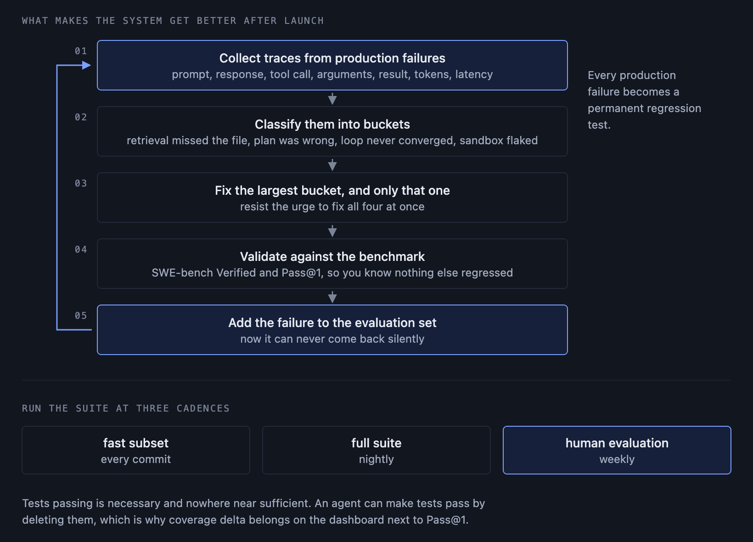This screenshot has width=753, height=542.
Task: Click the 'SWE-bench Verified and Pass@1' line
Action: 332,273
